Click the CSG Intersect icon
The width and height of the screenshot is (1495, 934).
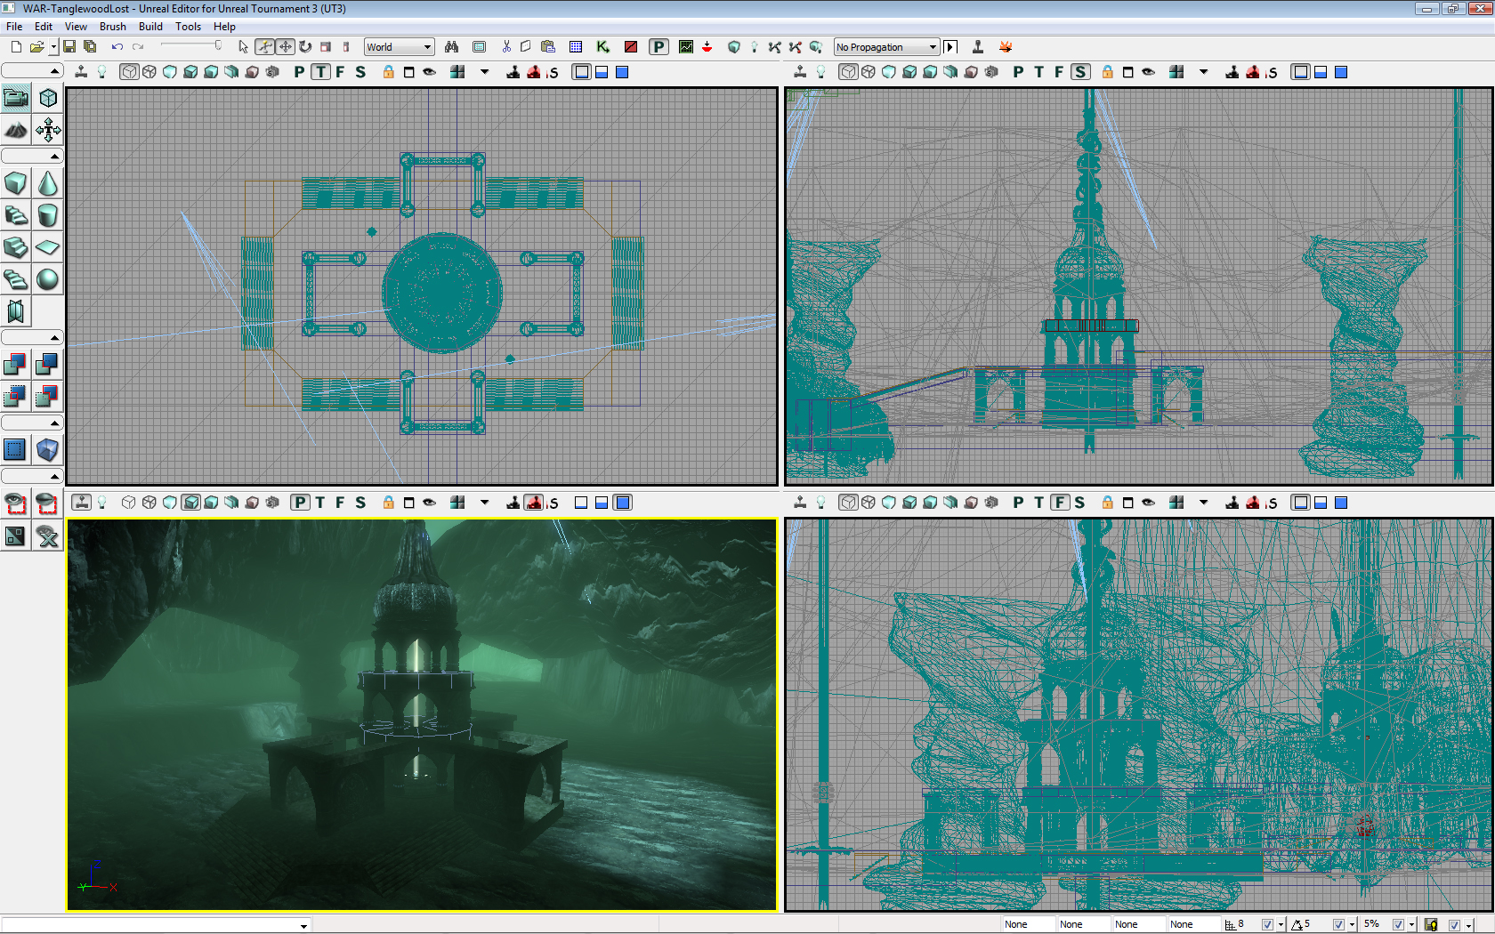point(16,396)
